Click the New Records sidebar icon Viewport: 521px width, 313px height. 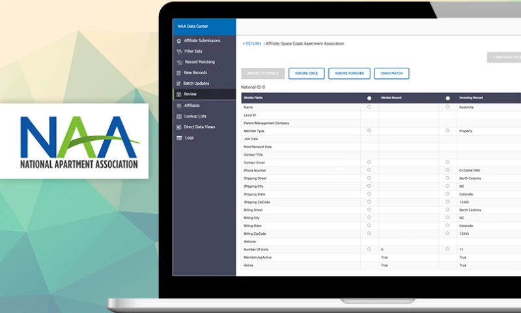point(178,73)
